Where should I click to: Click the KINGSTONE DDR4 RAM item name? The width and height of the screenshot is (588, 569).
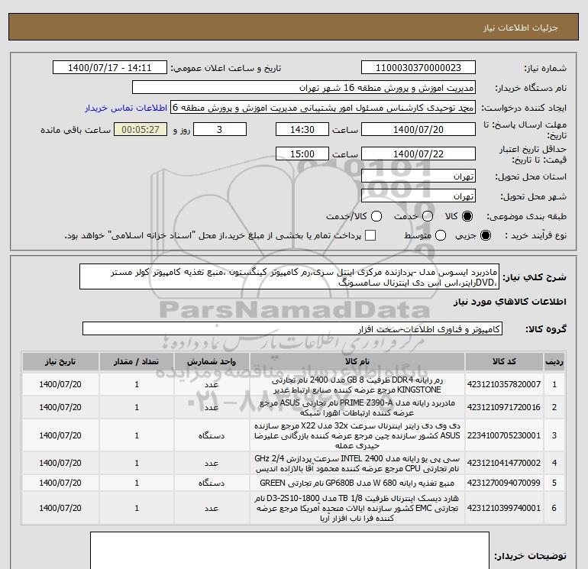click(x=357, y=385)
